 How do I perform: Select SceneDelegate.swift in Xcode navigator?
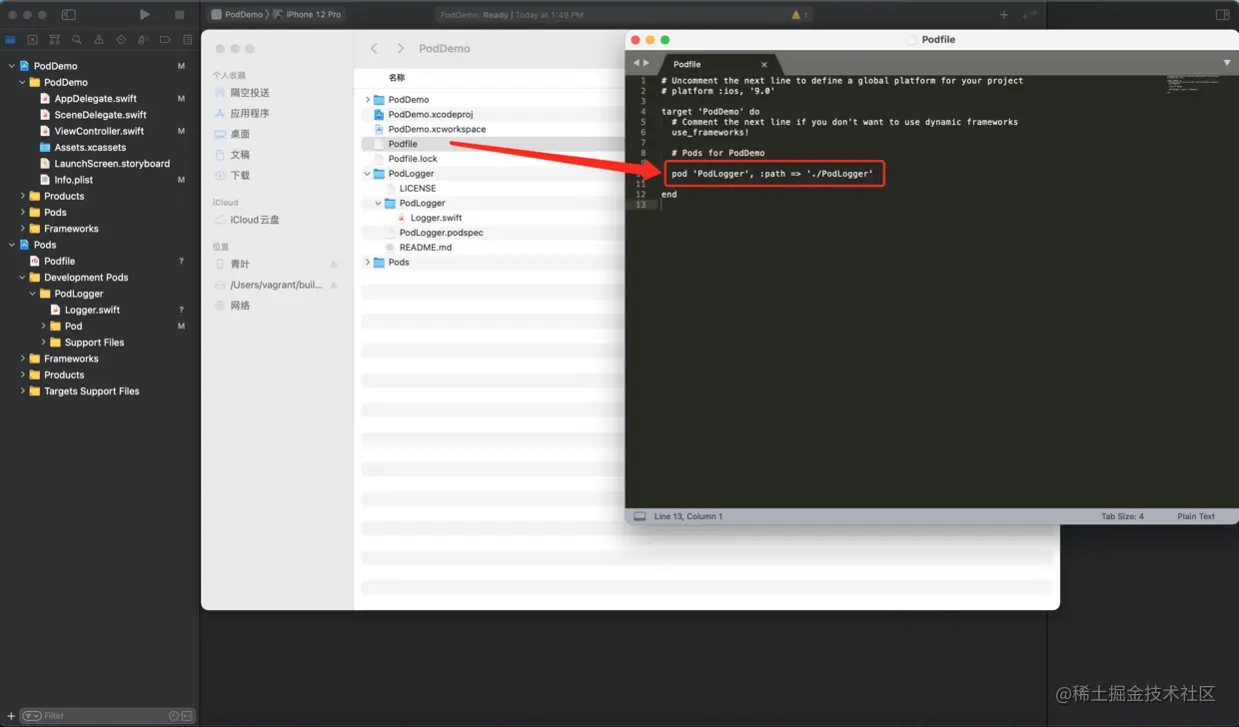pyautogui.click(x=100, y=115)
